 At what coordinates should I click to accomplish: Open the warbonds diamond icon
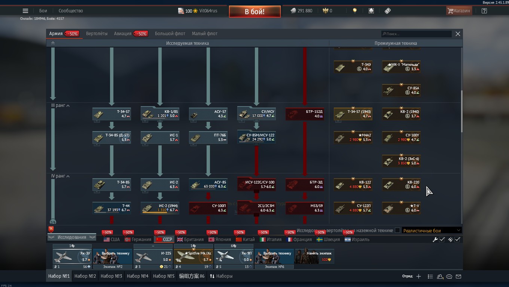pyautogui.click(x=371, y=11)
